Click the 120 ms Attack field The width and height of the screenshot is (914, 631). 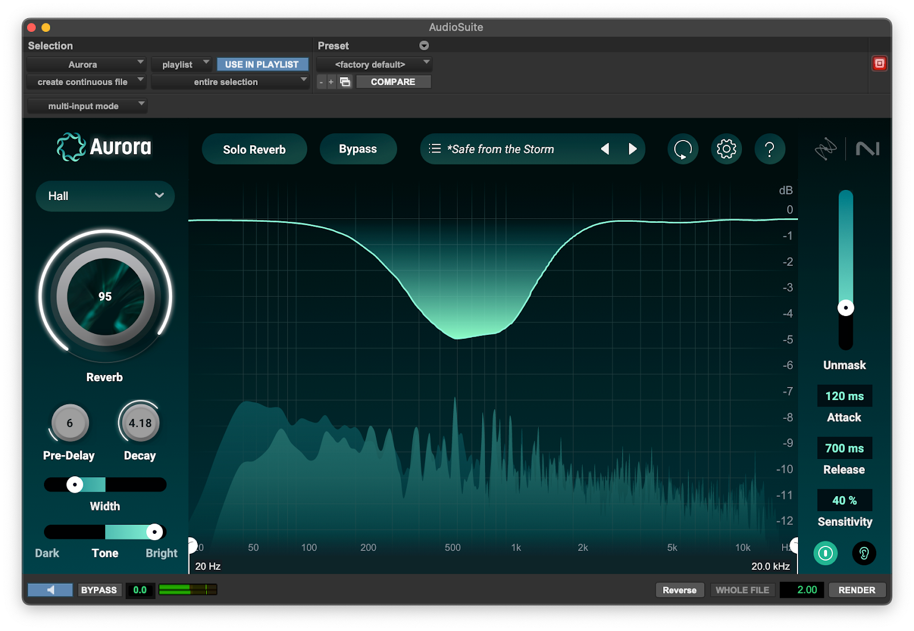coord(844,396)
